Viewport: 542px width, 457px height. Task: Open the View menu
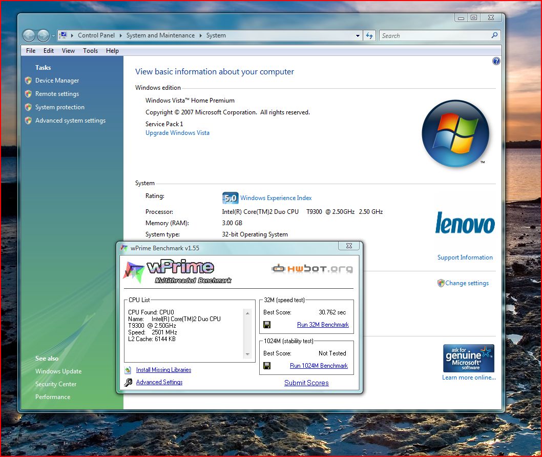pos(68,51)
